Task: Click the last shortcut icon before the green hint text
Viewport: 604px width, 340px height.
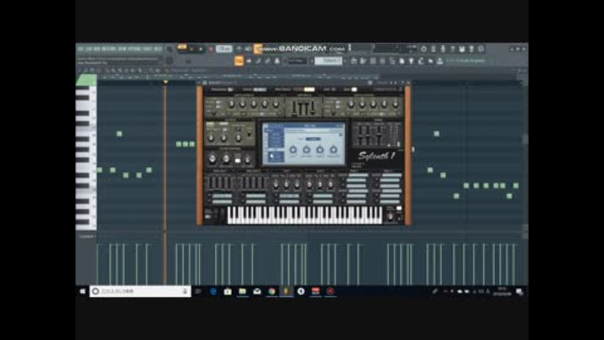Action: (440, 61)
